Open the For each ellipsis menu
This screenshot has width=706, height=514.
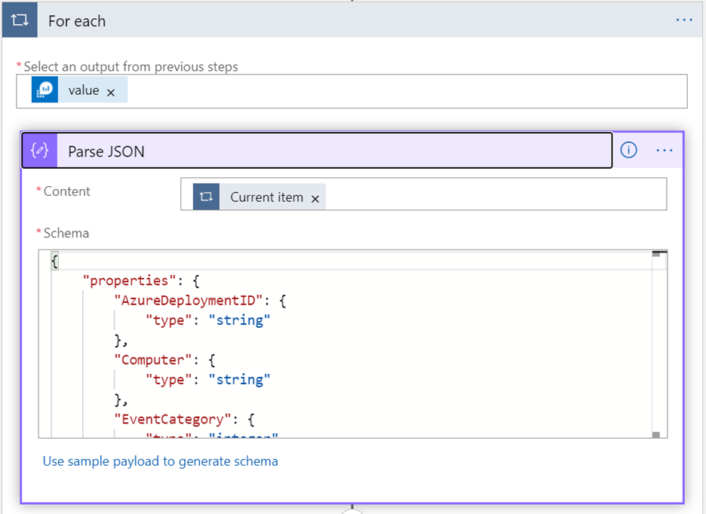[683, 20]
